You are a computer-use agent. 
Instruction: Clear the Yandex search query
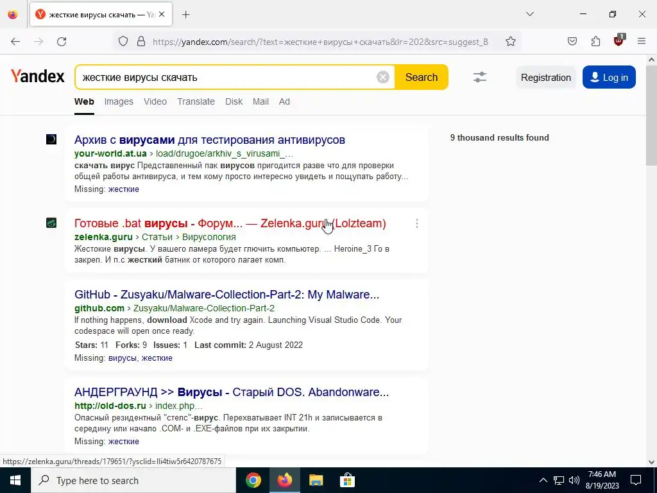tap(382, 77)
